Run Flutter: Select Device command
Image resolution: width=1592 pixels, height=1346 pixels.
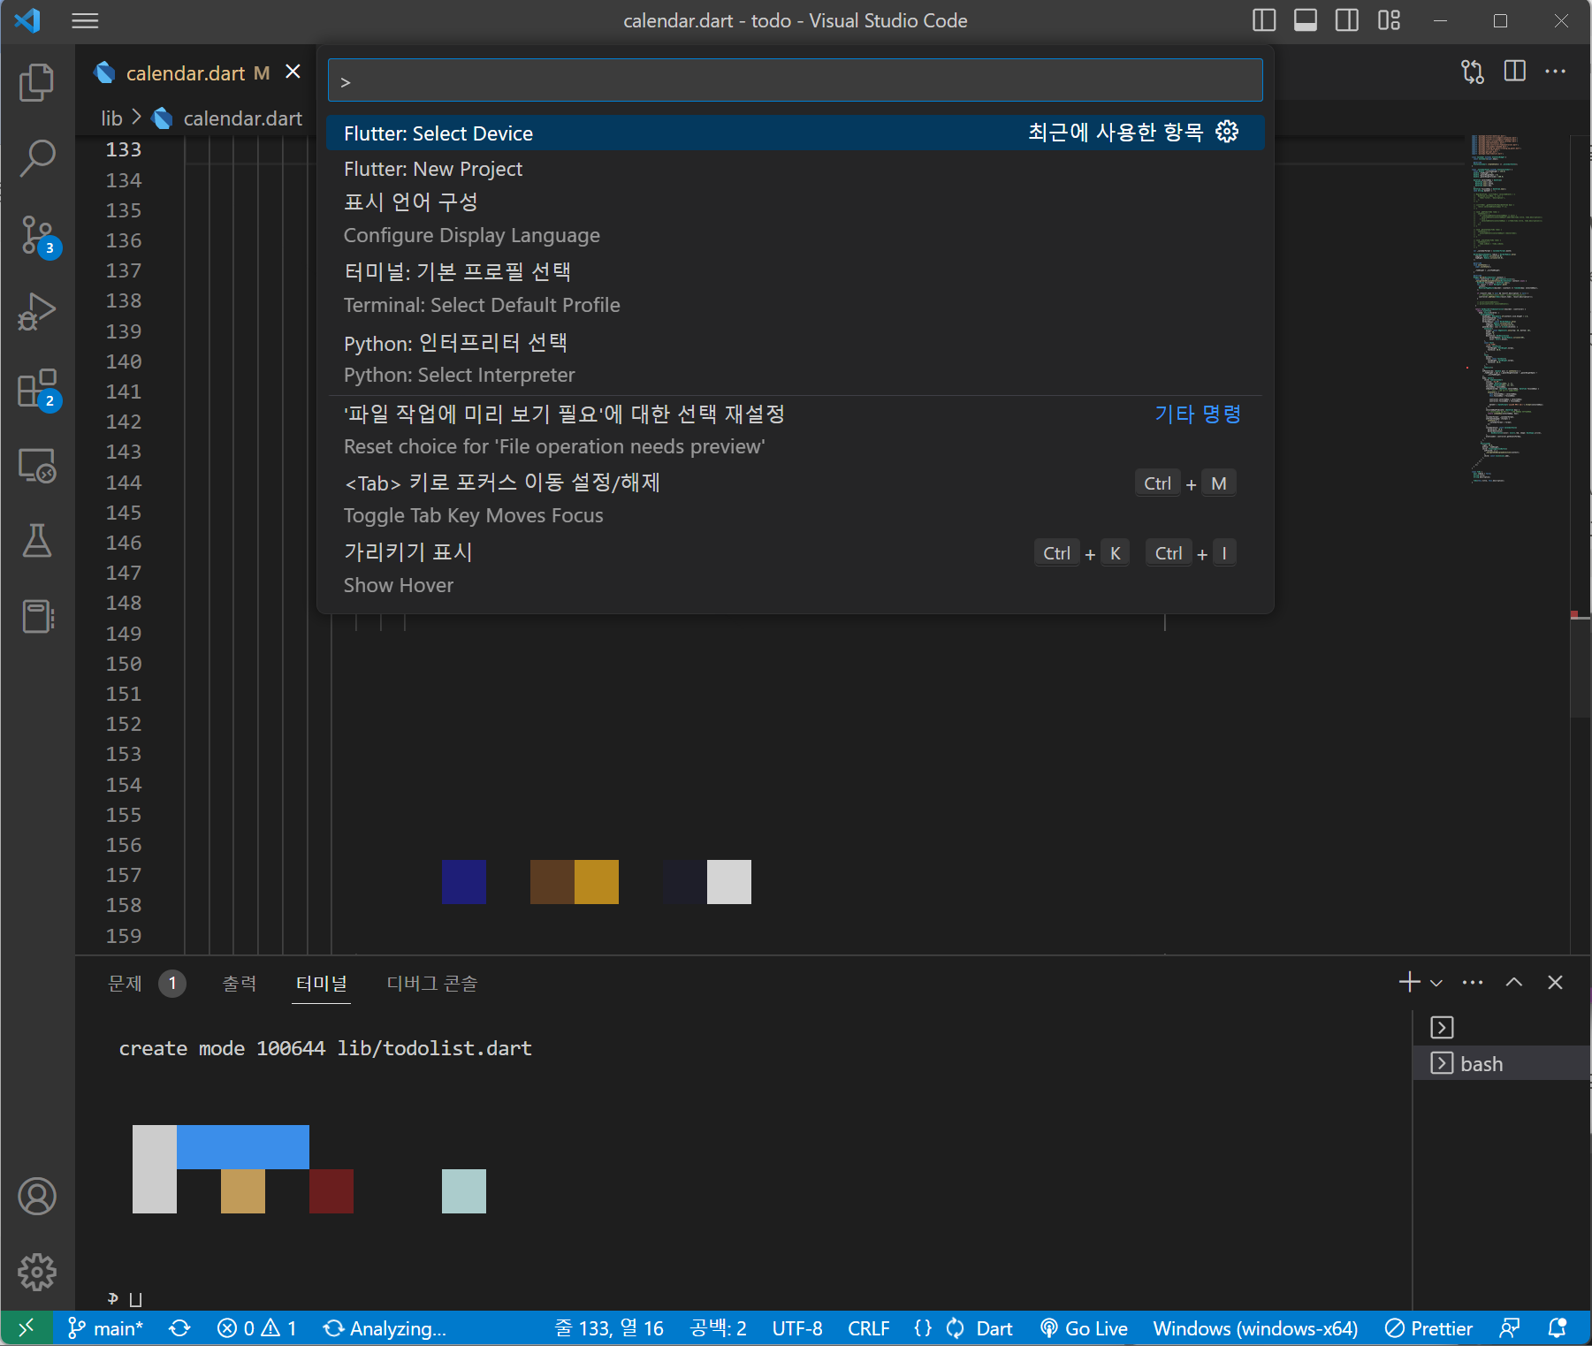pyautogui.click(x=795, y=133)
